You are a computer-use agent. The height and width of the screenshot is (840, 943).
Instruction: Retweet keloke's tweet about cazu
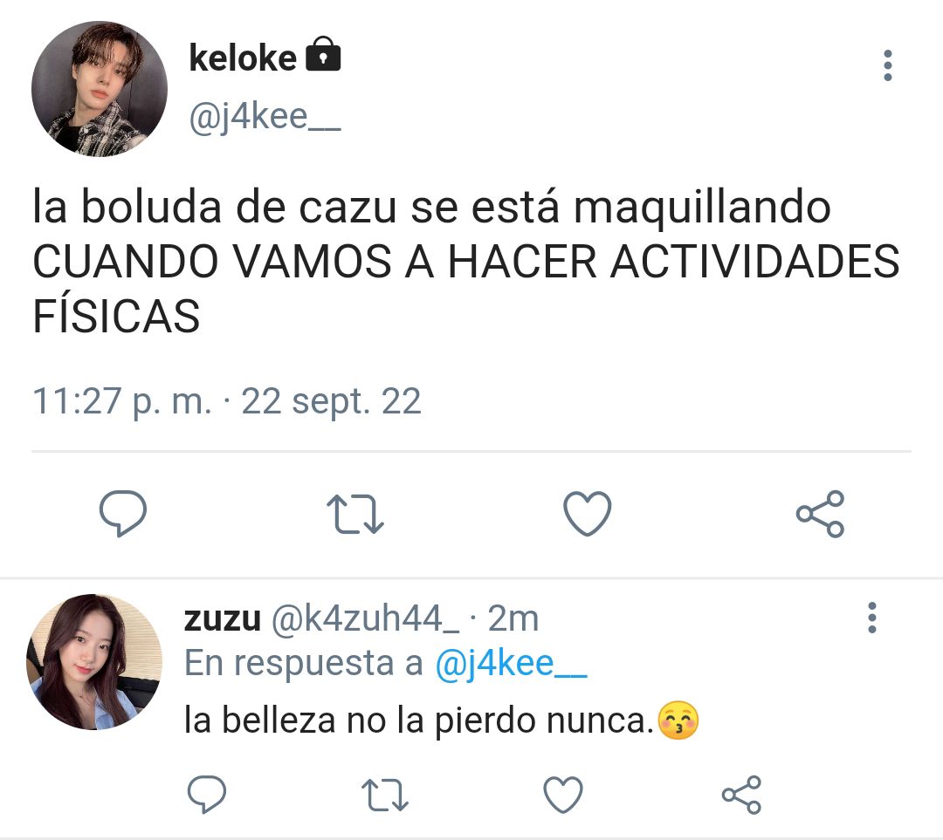pos(354,515)
